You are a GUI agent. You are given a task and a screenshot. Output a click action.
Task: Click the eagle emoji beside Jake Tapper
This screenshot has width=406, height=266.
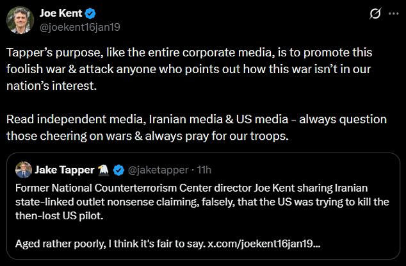(104, 170)
